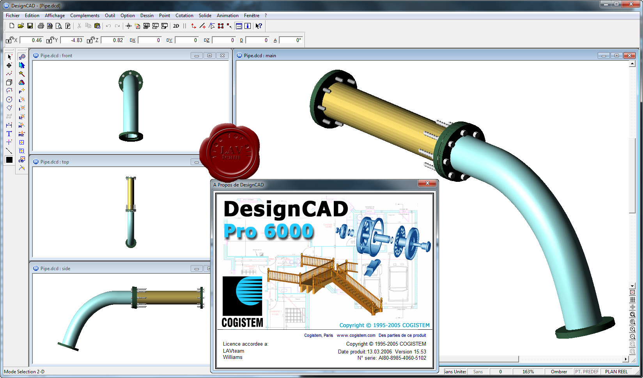Select the 3D box solid tool
Screen dimensions: 643x378
coord(9,83)
